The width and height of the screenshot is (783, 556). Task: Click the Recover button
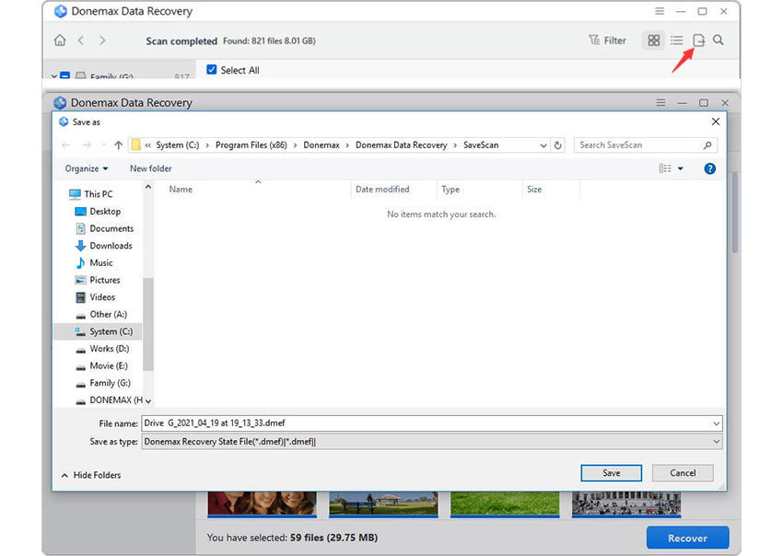pyautogui.click(x=687, y=538)
